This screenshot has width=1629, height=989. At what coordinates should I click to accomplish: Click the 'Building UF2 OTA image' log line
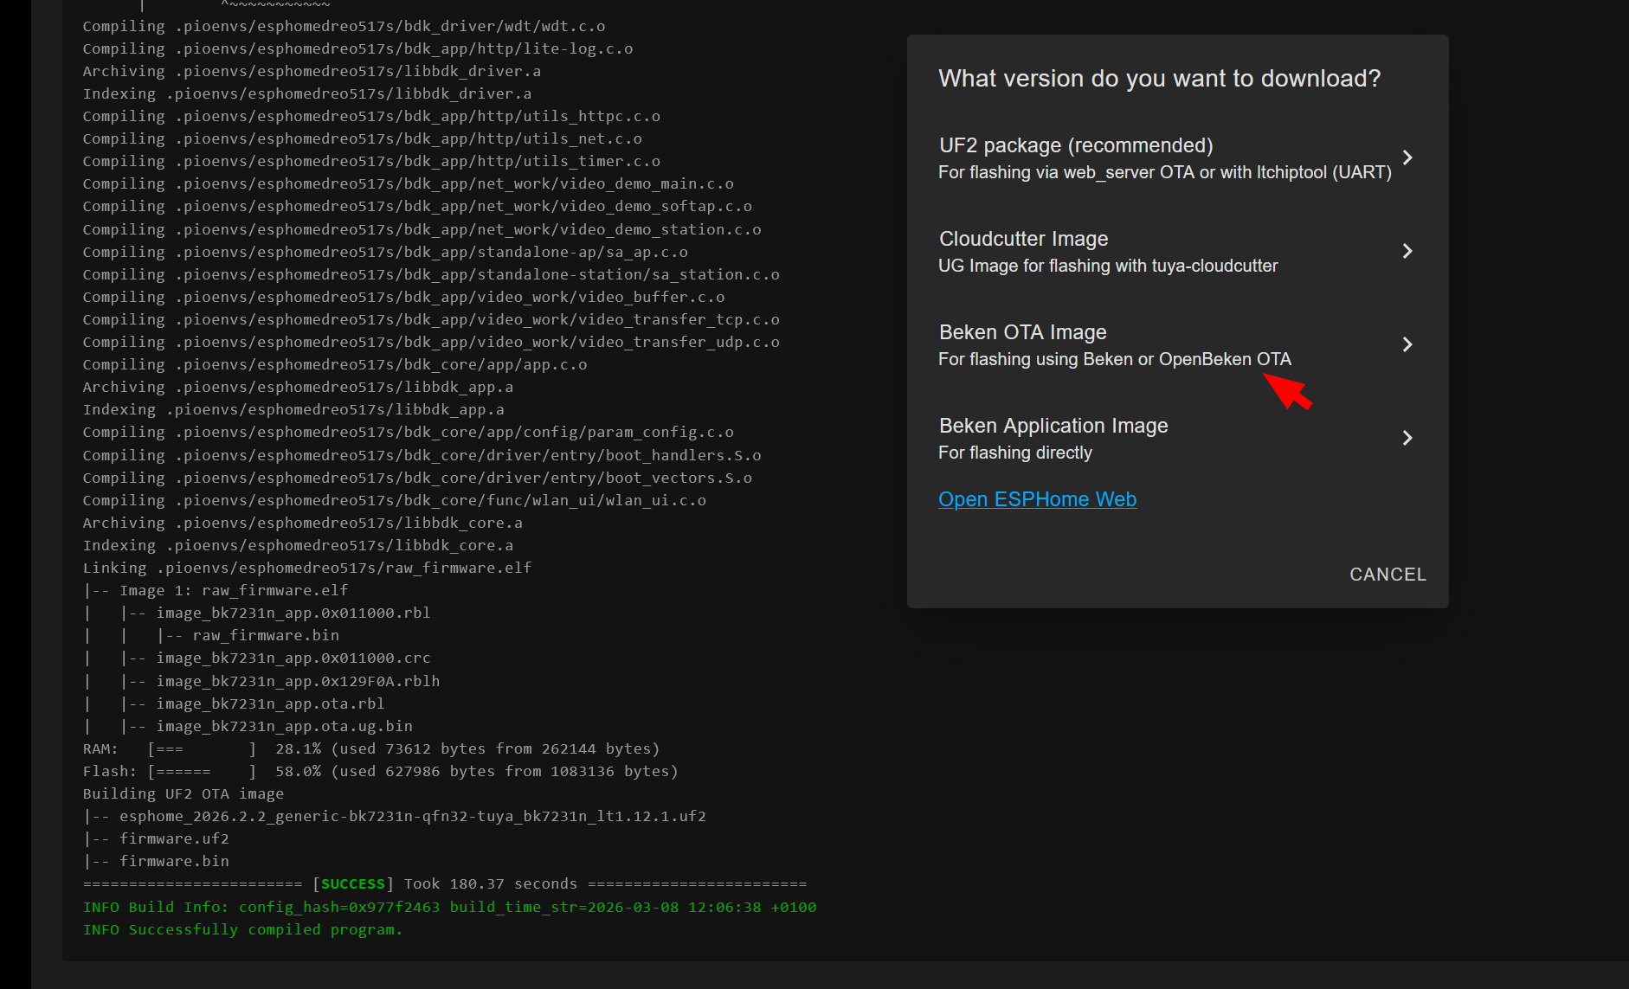(x=184, y=793)
